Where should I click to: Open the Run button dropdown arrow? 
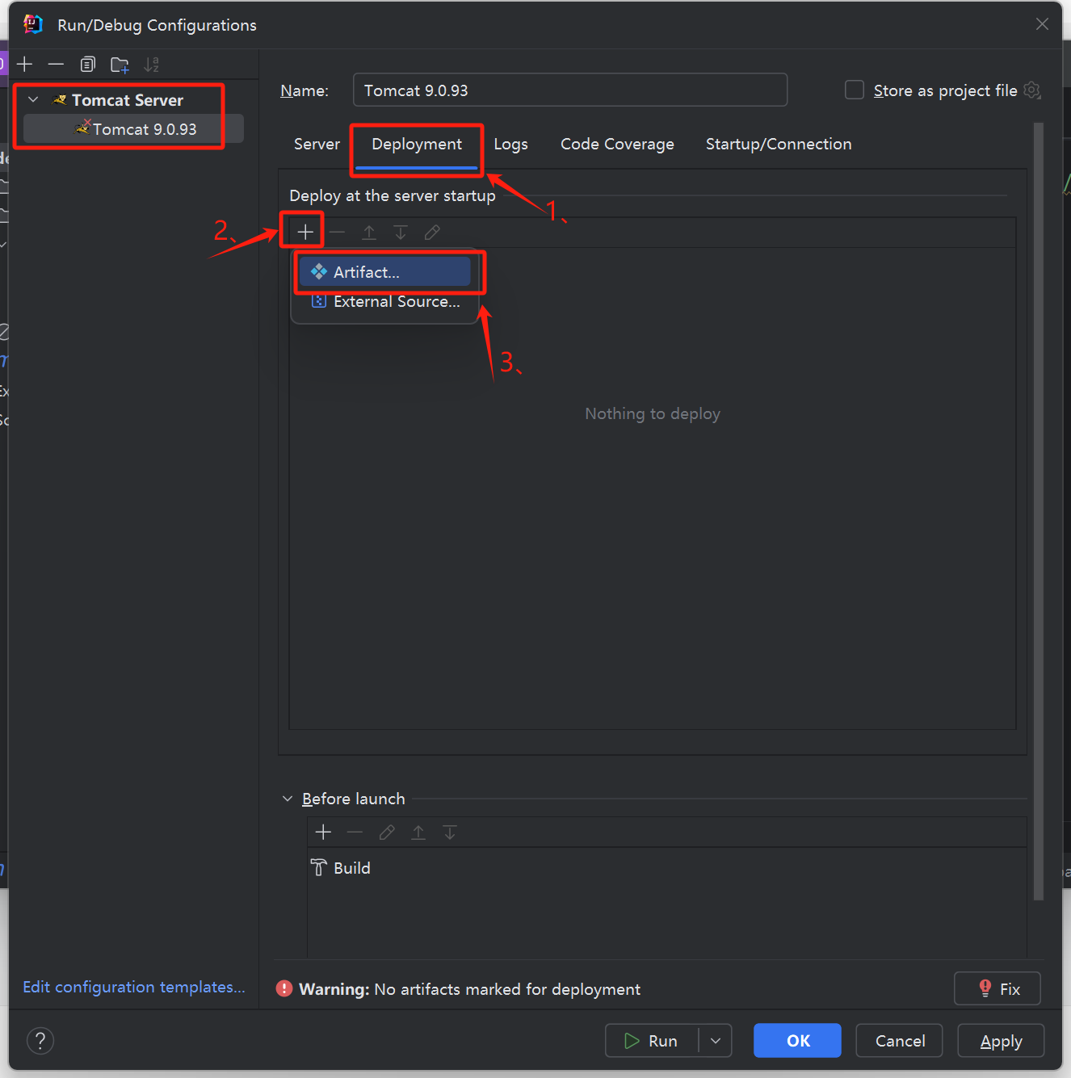716,1041
